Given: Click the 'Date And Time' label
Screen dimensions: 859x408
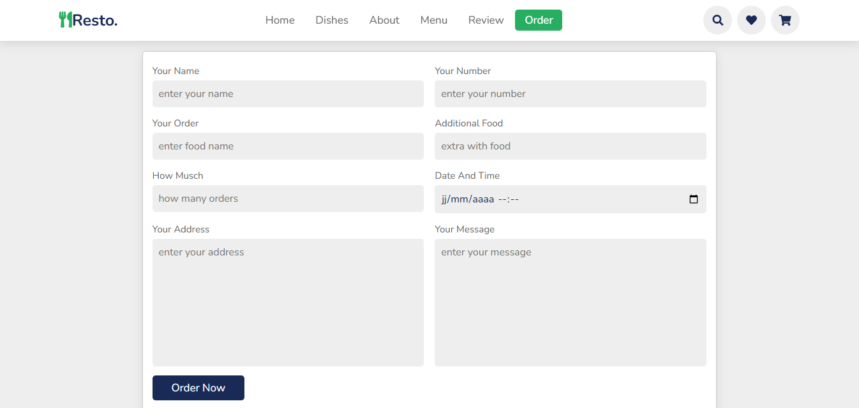Looking at the screenshot, I should pyautogui.click(x=467, y=176).
